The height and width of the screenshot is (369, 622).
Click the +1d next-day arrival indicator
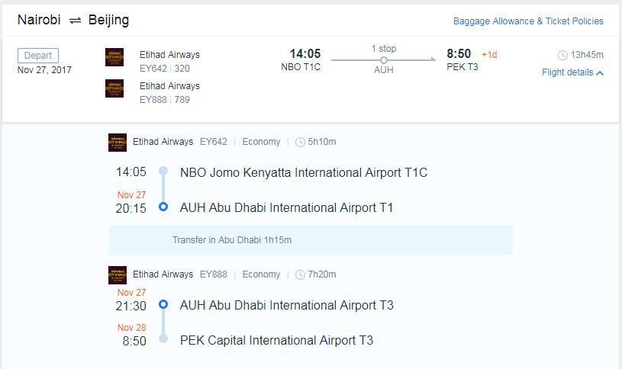tap(489, 55)
